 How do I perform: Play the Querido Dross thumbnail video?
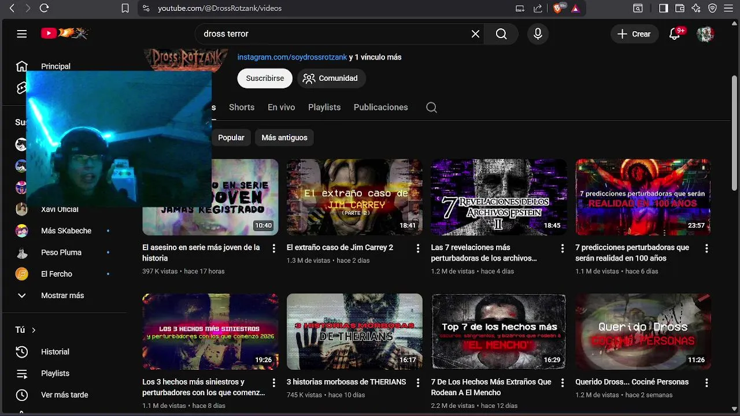coord(643,332)
